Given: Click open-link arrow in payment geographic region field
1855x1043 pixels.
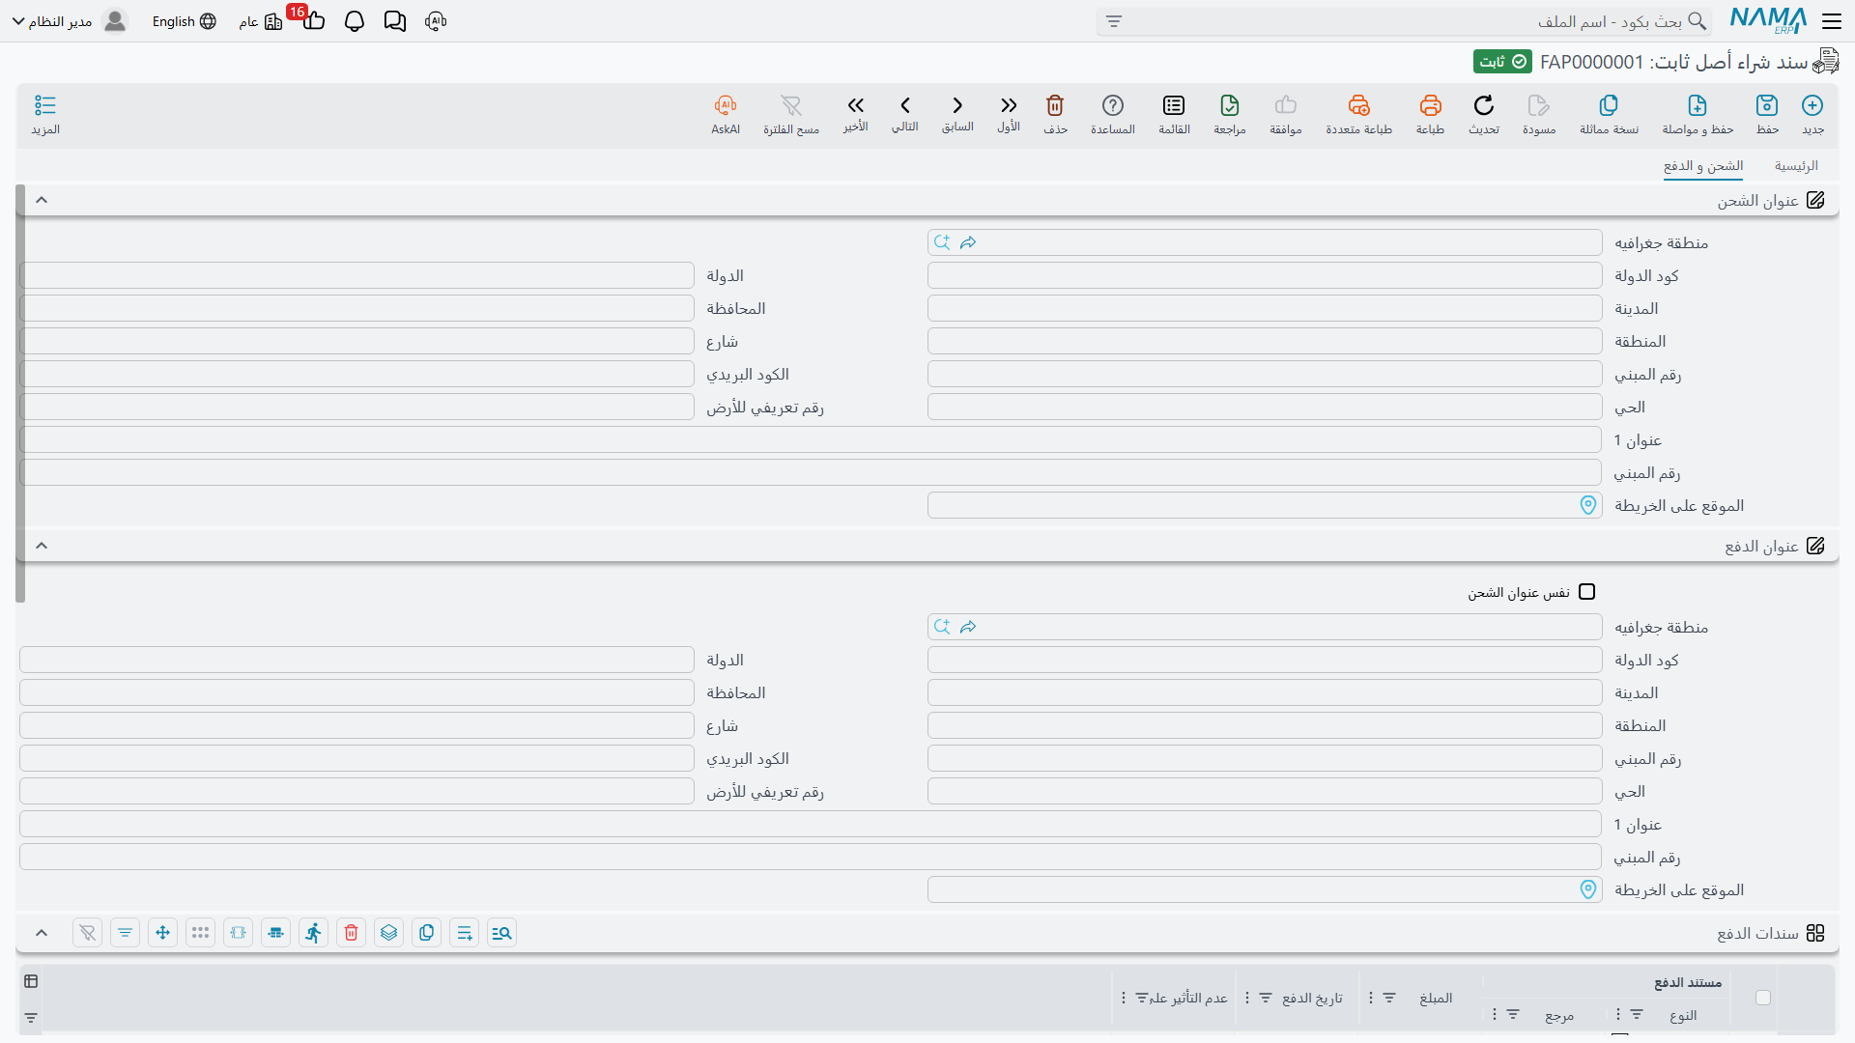Looking at the screenshot, I should [968, 627].
